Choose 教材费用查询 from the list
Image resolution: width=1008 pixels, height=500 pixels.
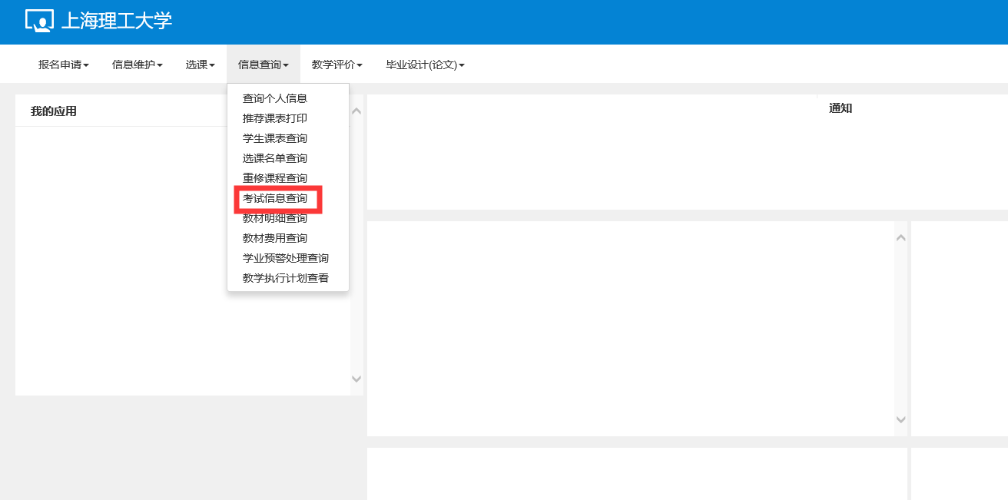point(274,238)
